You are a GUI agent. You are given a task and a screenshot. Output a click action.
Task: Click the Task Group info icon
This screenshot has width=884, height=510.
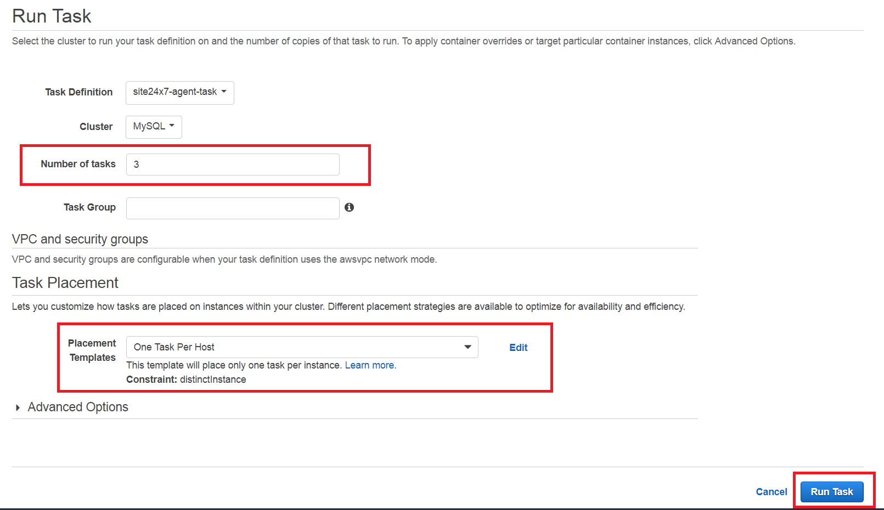click(350, 207)
